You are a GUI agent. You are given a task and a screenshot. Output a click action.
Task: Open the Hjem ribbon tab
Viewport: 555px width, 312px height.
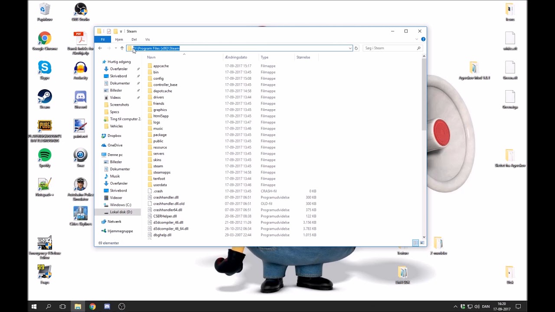(x=119, y=39)
